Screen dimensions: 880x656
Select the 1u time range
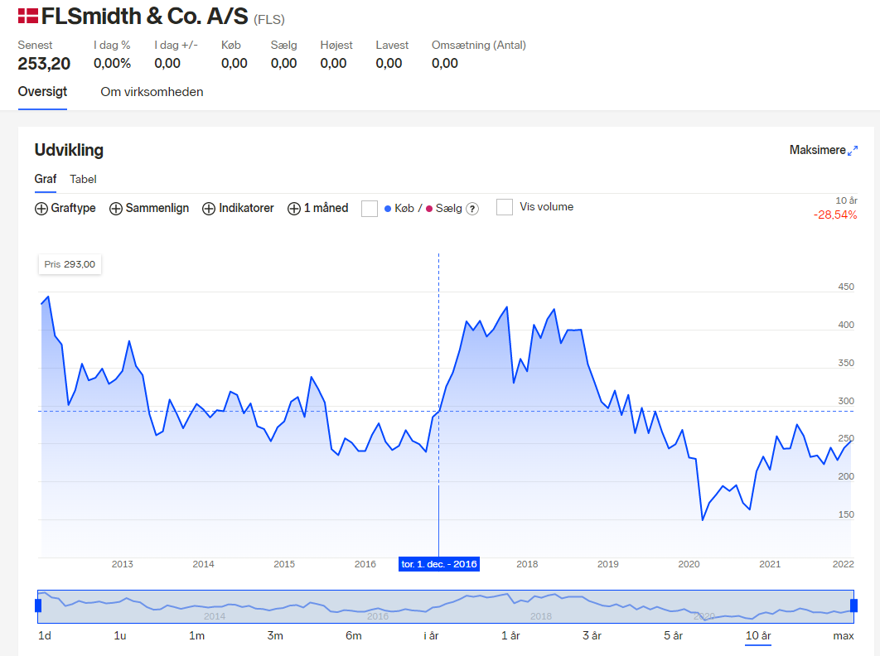120,635
